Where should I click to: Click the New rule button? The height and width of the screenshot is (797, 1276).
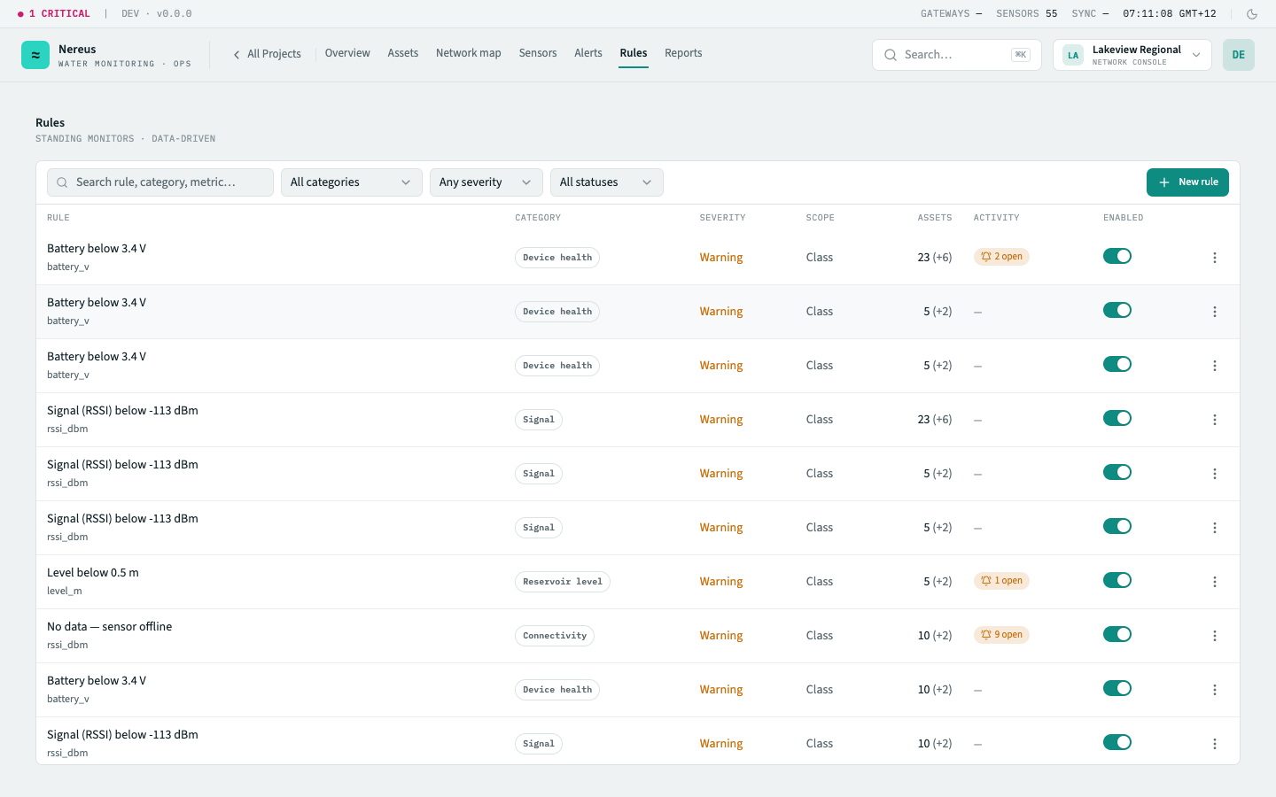click(x=1187, y=182)
